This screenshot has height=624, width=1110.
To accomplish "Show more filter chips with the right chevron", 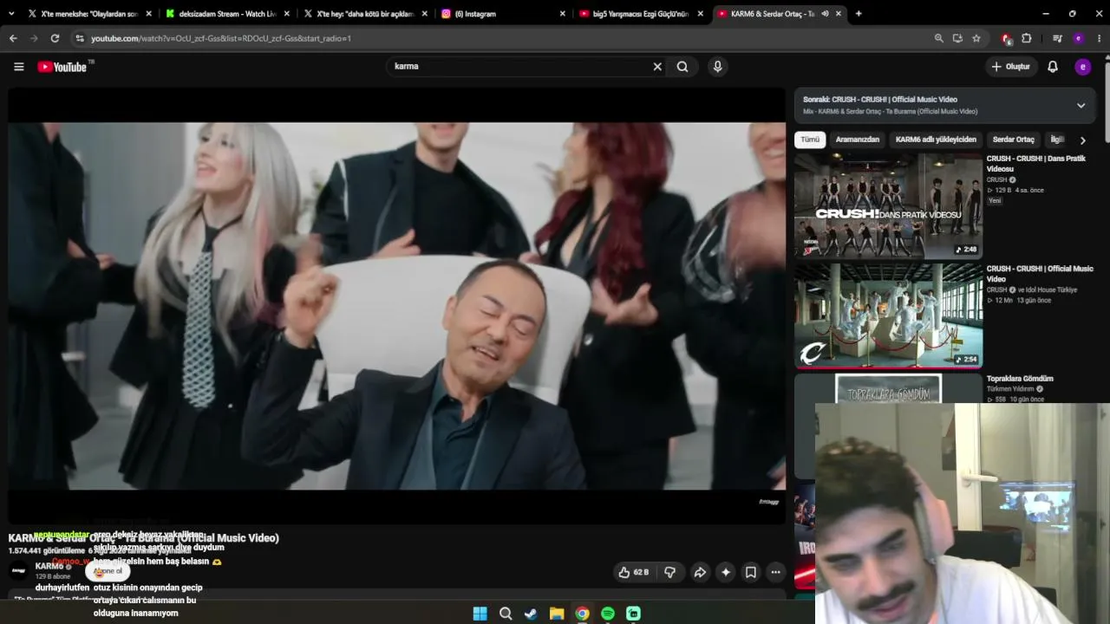I will tap(1082, 140).
